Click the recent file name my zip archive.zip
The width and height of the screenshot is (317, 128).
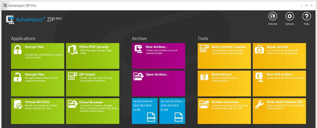[143, 101]
